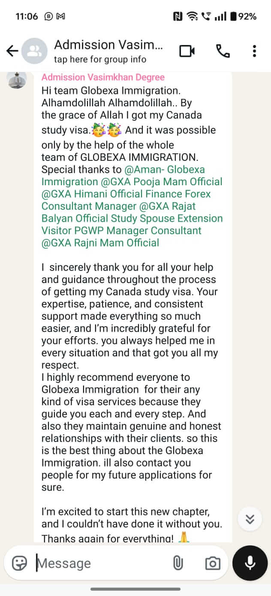Screen dimensions: 271x596
Task: Tap the @GXA Rajni Mam Official mention
Action: click(100, 243)
